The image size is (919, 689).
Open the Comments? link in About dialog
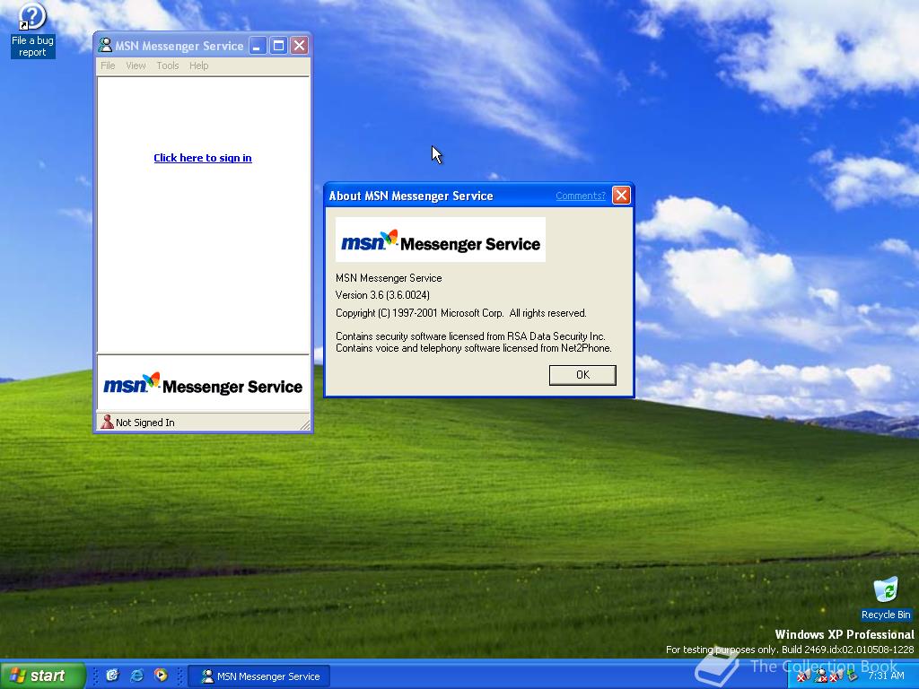click(580, 195)
